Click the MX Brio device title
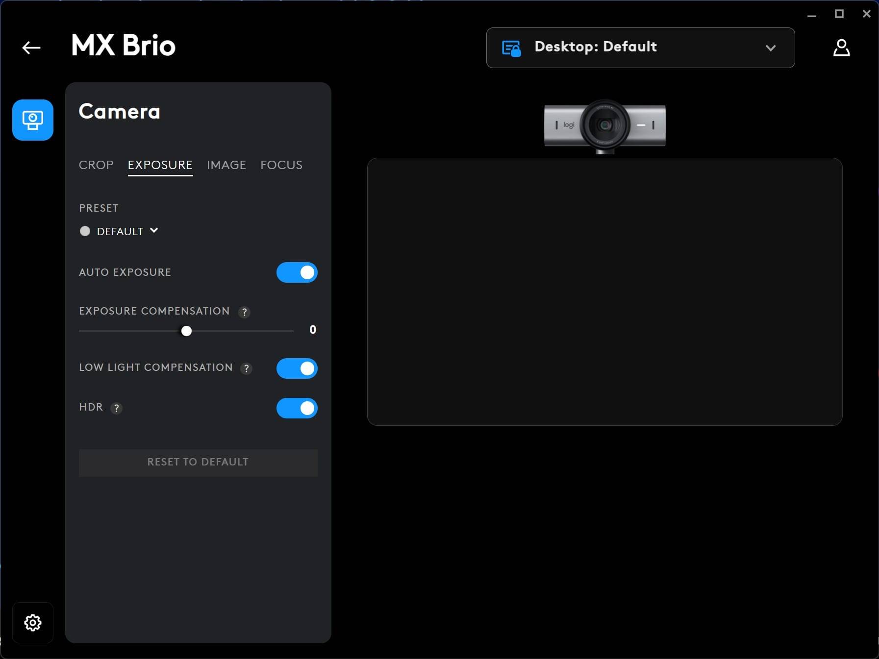Screen dimensions: 879x659 tap(123, 46)
